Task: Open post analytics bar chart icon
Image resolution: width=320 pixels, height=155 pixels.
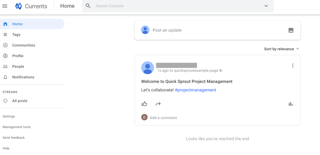Action: click(291, 104)
